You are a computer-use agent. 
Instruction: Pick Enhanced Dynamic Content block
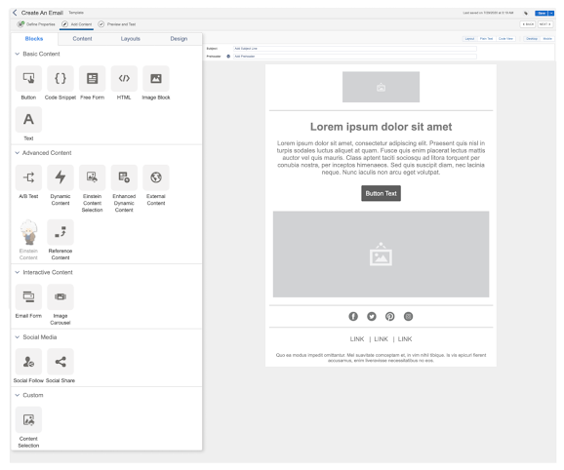point(124,177)
